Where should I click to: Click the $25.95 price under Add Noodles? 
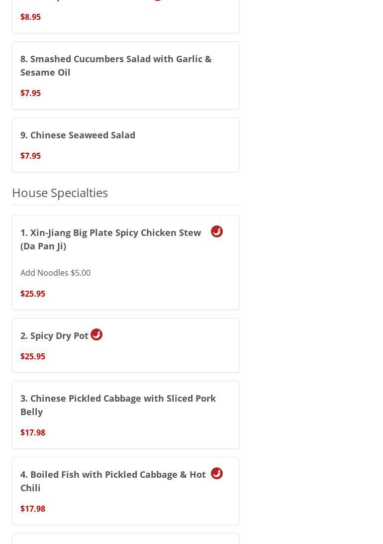coord(33,294)
